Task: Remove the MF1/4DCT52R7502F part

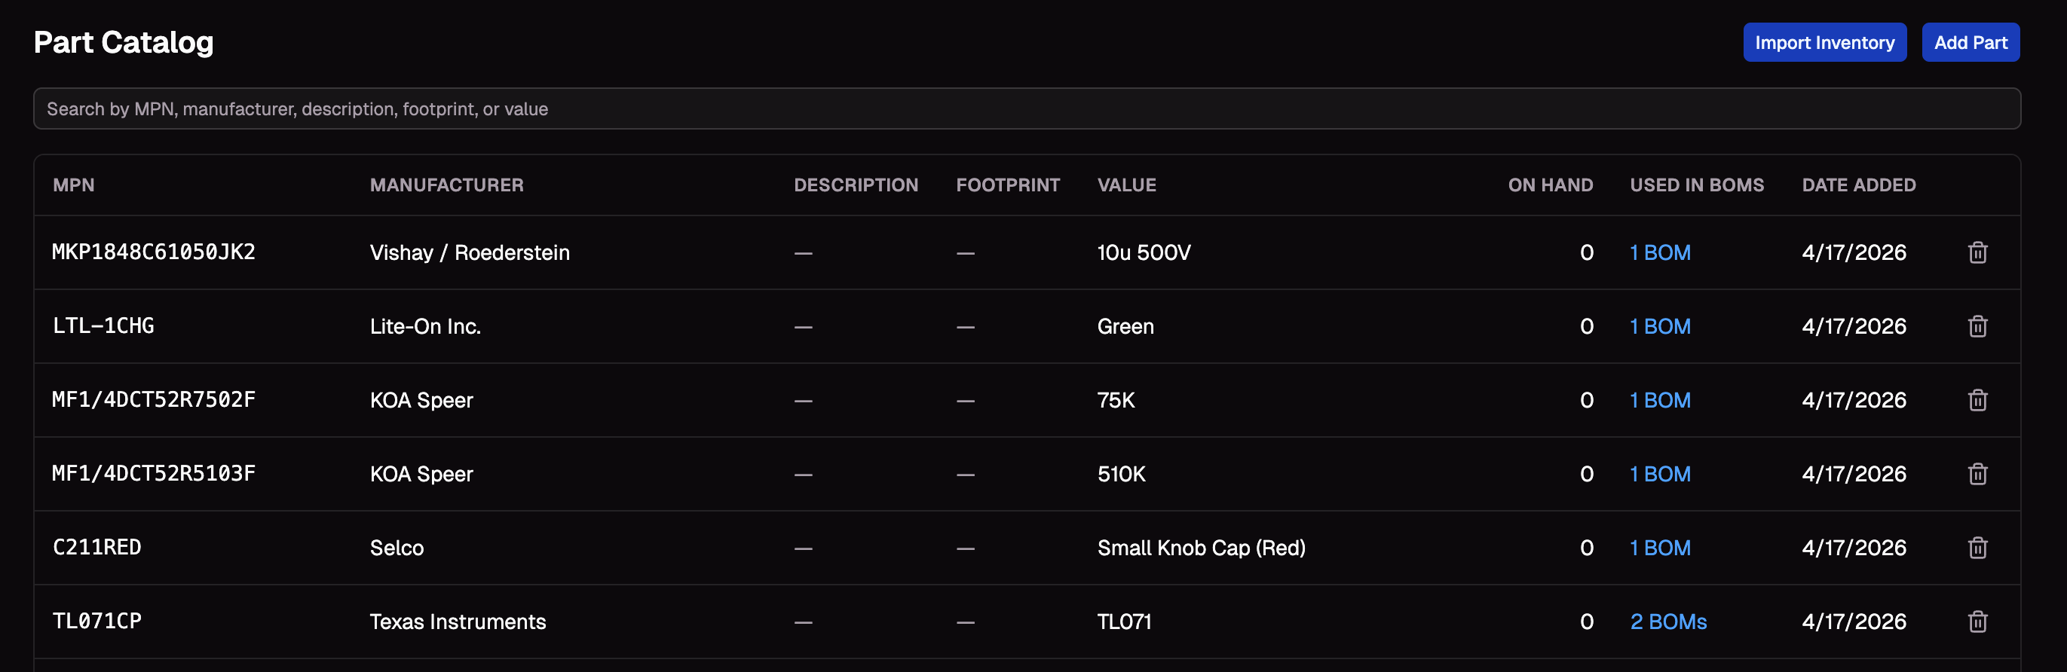Action: [x=1977, y=399]
